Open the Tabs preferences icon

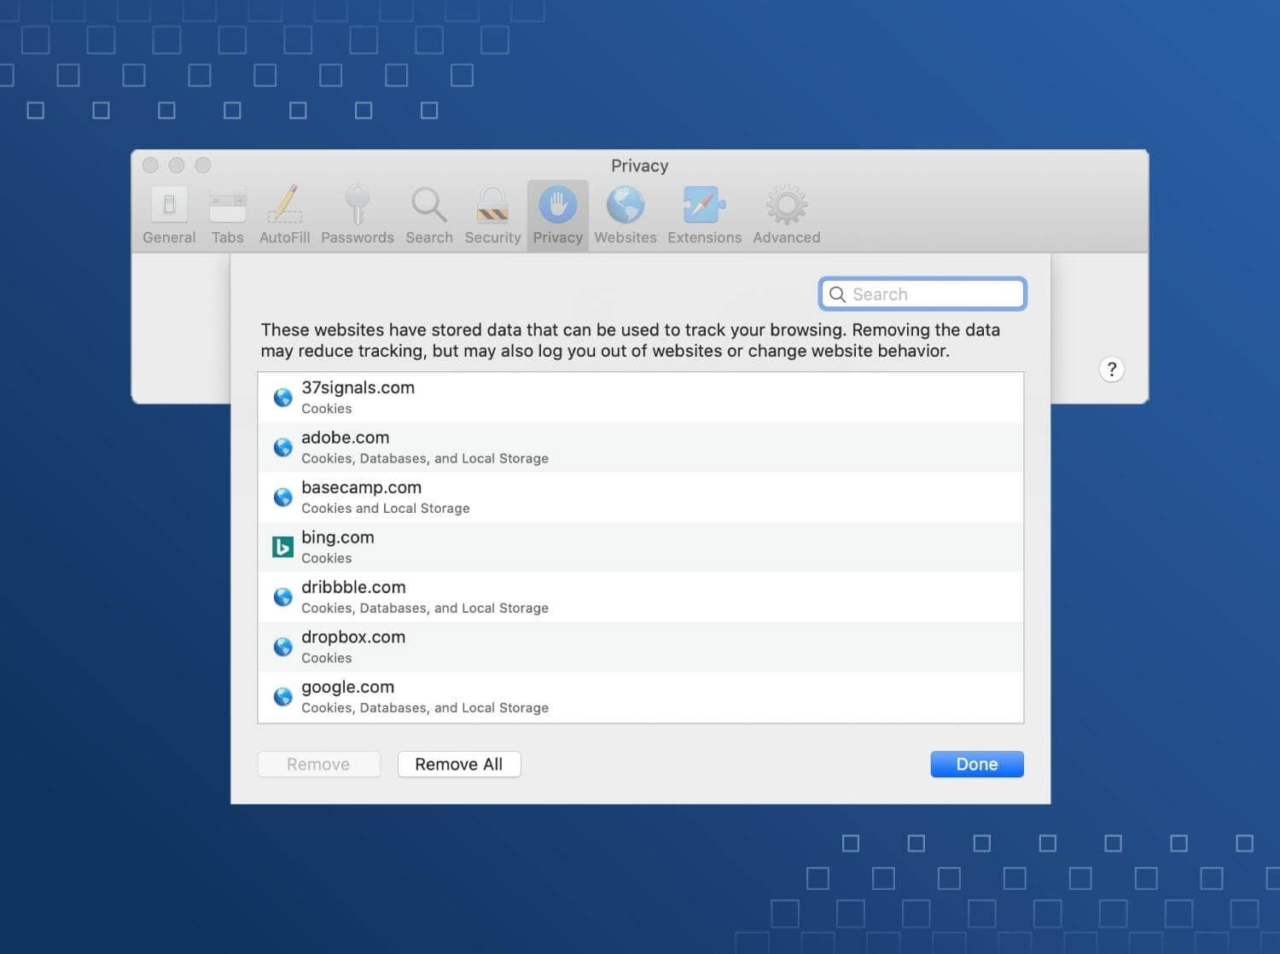228,205
